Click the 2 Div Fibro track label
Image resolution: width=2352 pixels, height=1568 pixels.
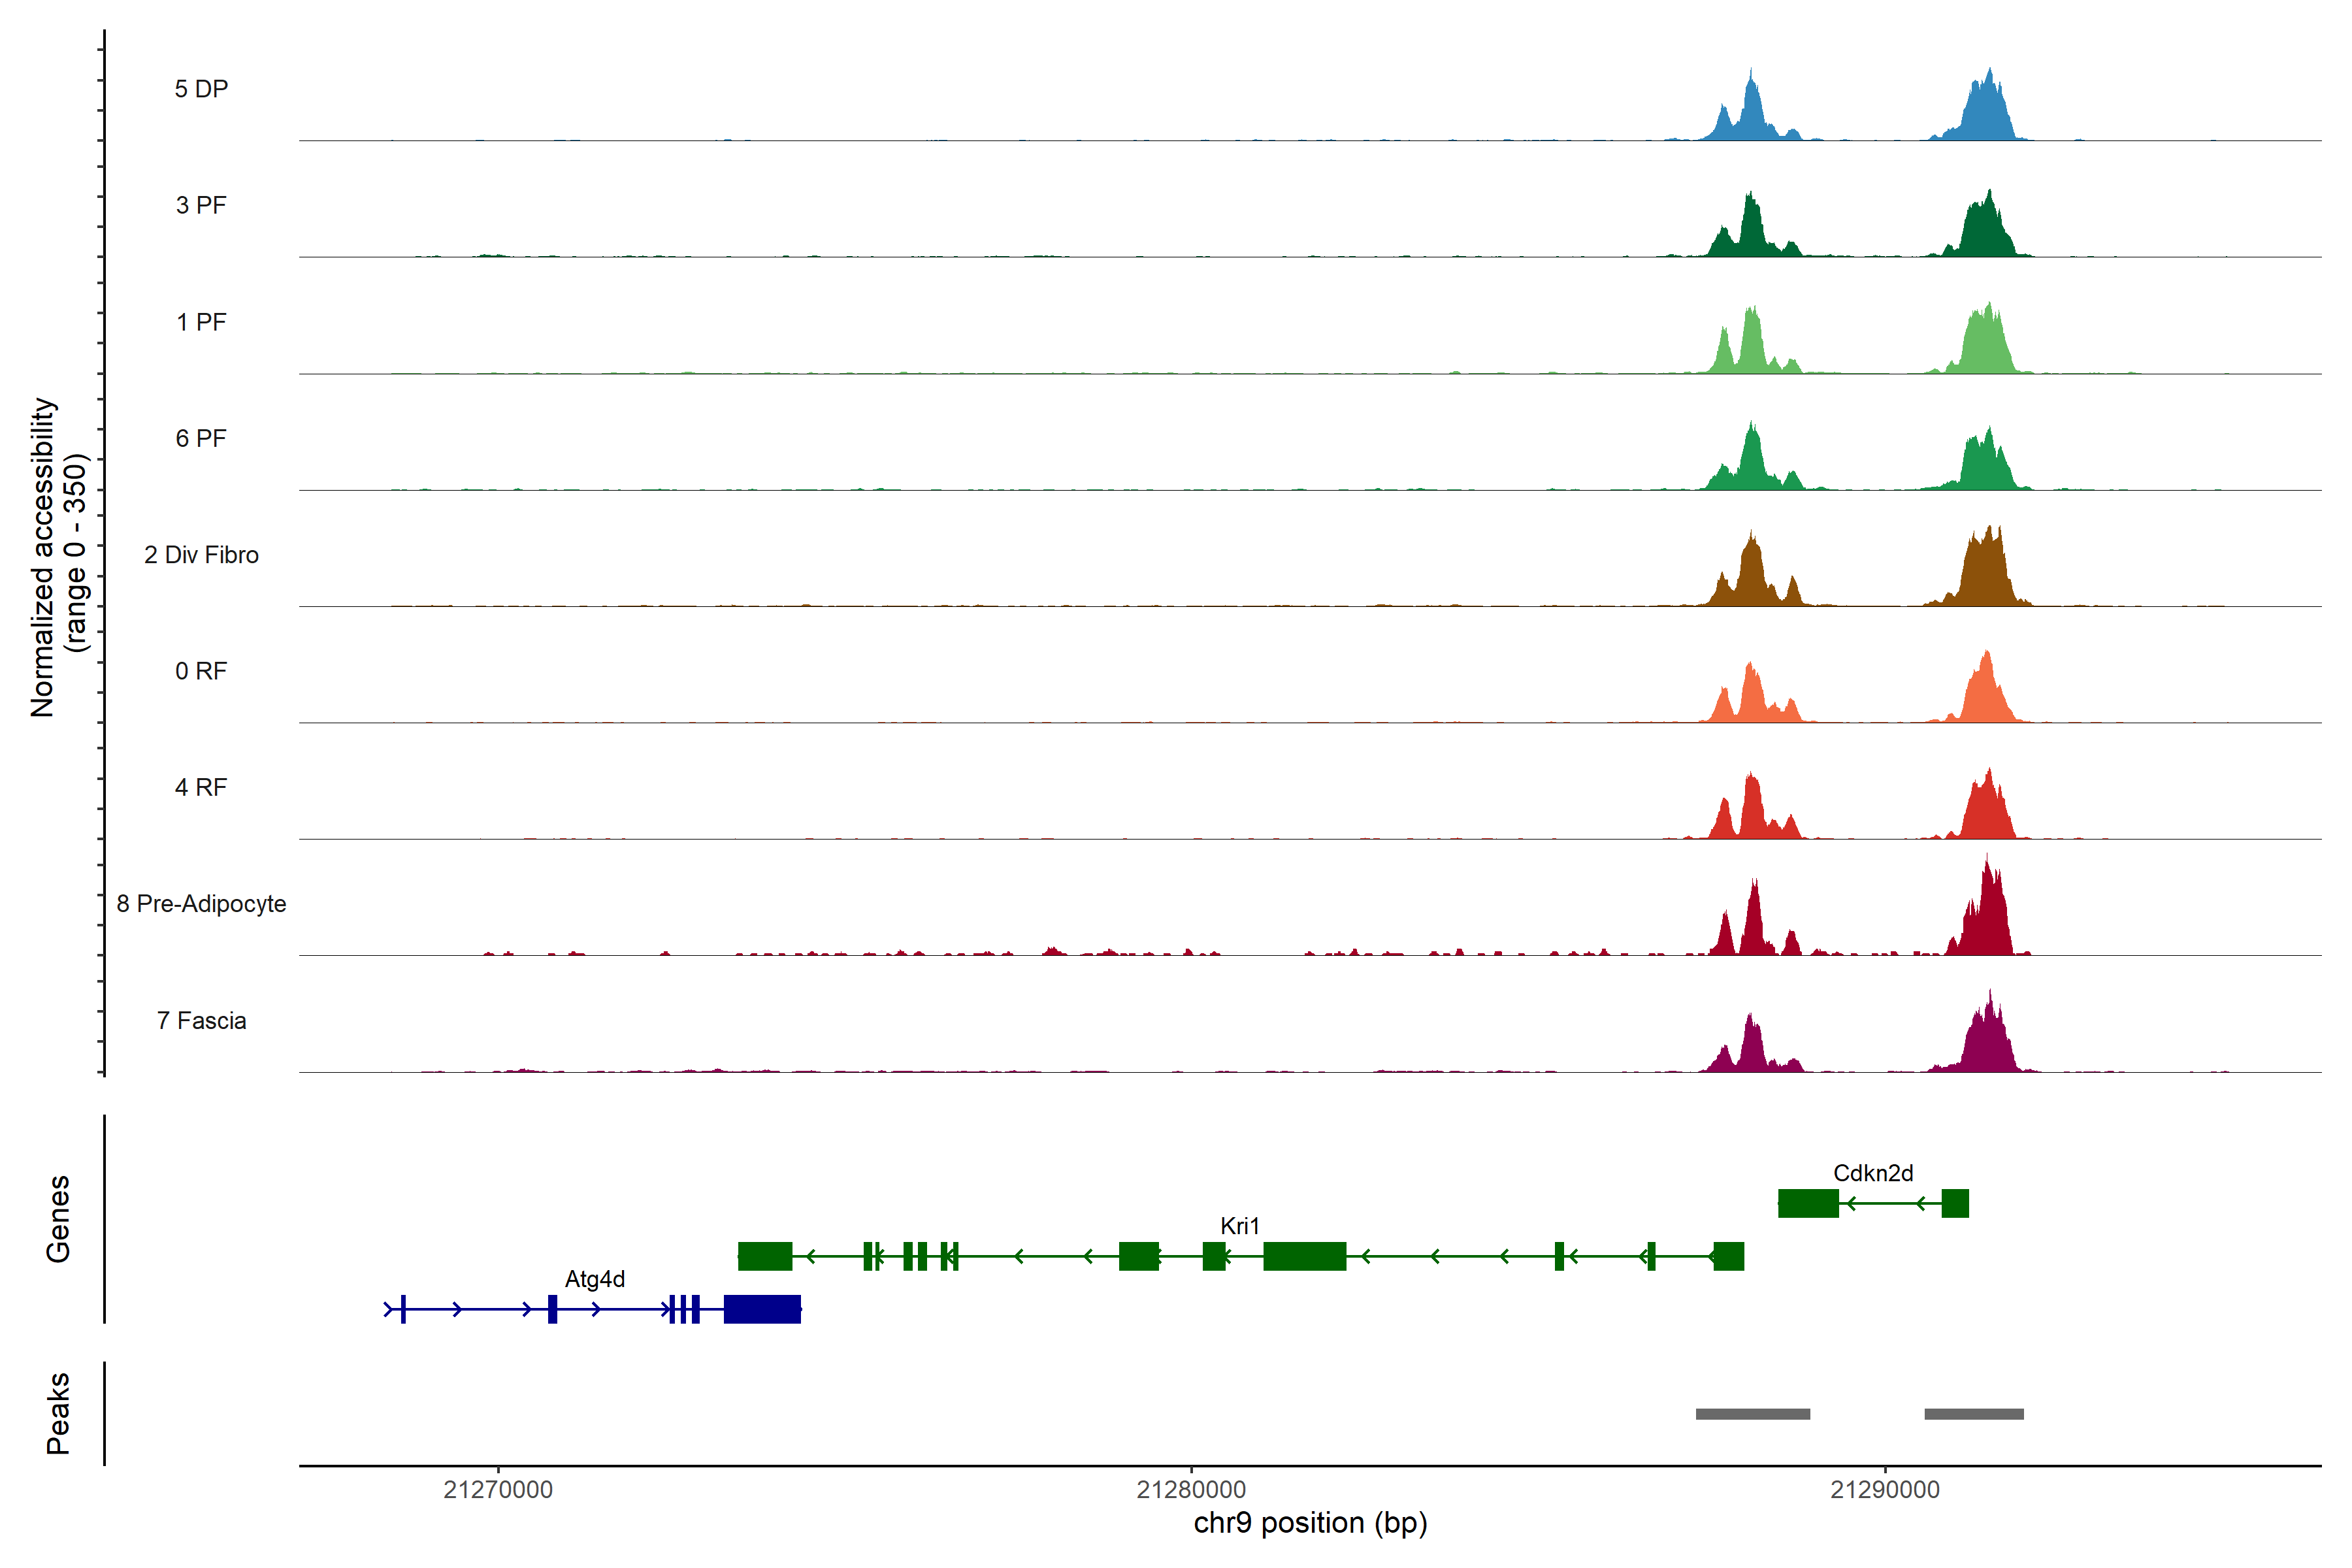click(201, 555)
